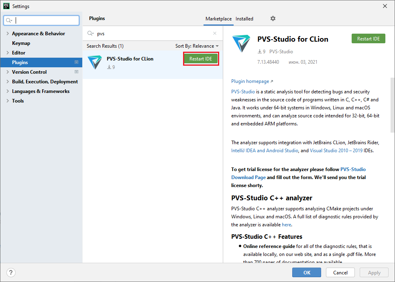Click the version number 7.13.48440
Image resolution: width=395 pixels, height=282 pixels.
(x=268, y=62)
